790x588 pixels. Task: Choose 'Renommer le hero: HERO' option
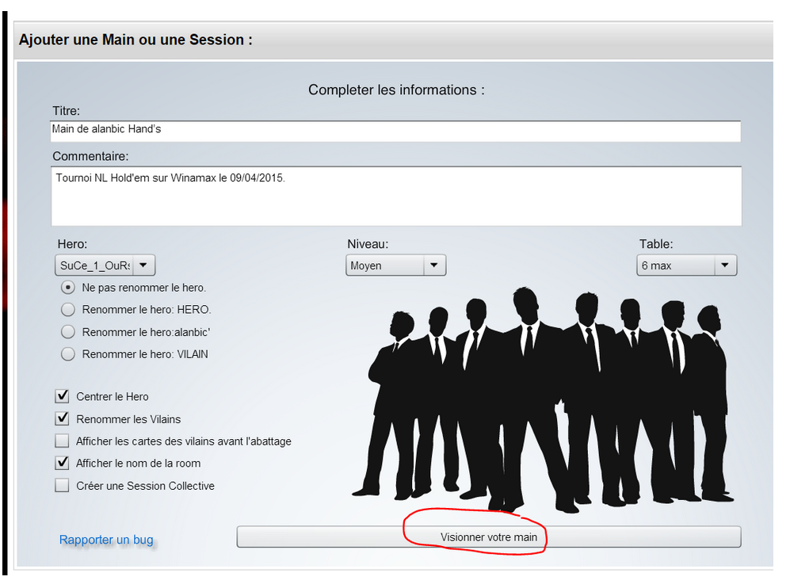pyautogui.click(x=68, y=309)
